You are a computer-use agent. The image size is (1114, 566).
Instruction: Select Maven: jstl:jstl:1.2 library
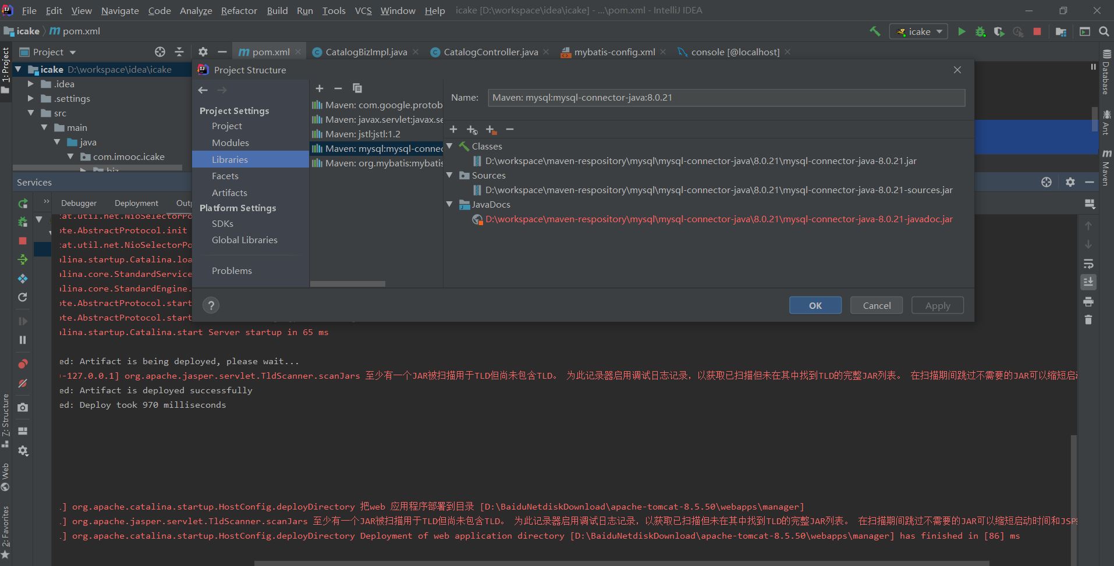[x=377, y=134]
